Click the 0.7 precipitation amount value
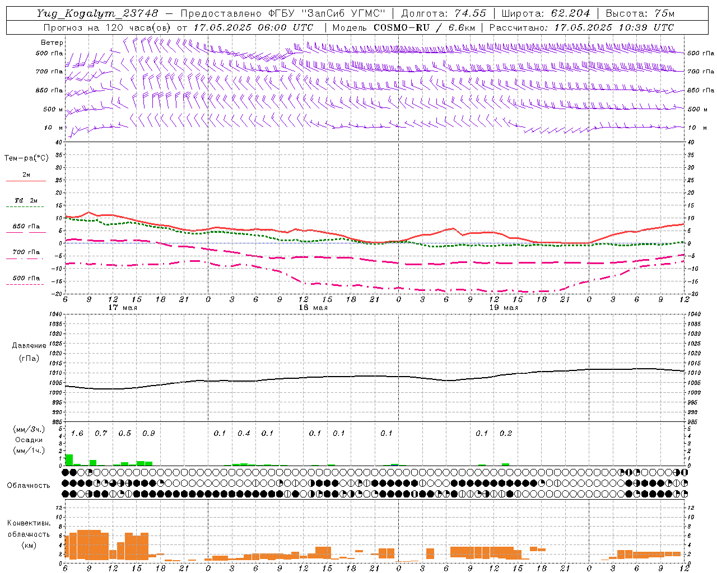The image size is (717, 573). pyautogui.click(x=101, y=433)
